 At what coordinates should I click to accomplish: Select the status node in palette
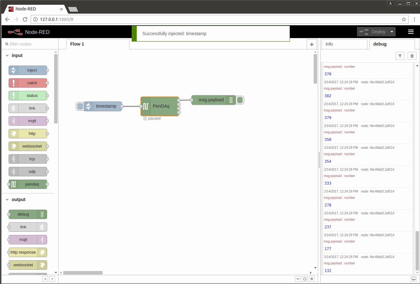(x=28, y=96)
